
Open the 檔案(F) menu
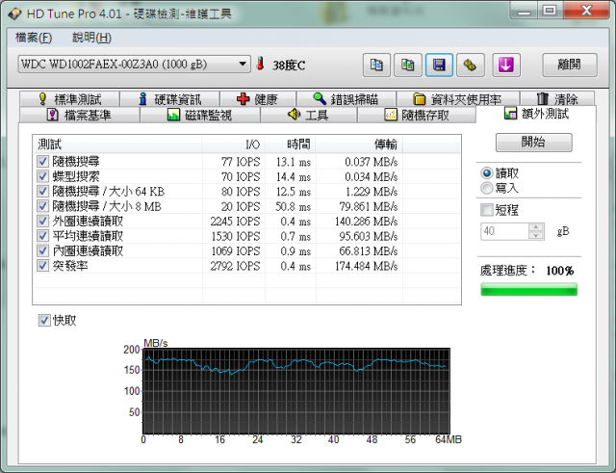tap(34, 38)
